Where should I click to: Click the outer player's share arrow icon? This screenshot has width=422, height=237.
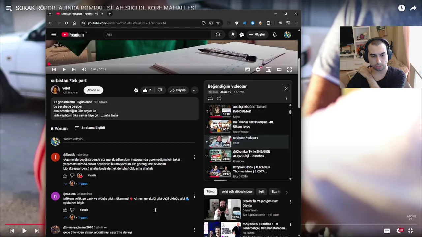[413, 8]
